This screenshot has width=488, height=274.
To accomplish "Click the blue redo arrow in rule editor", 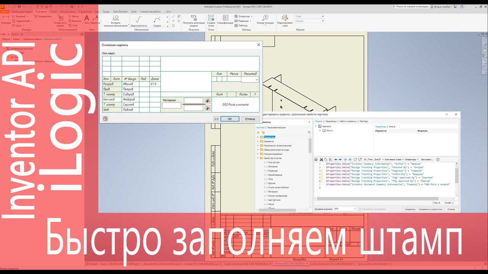I will (340, 159).
